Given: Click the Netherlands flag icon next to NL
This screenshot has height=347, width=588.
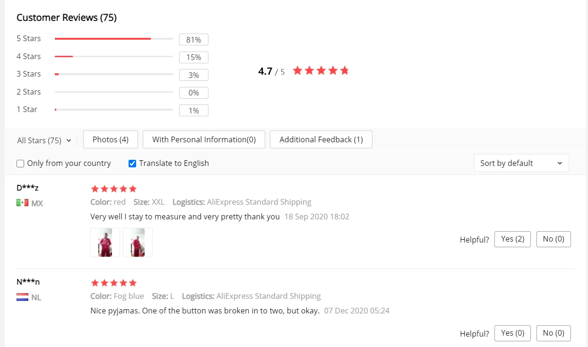Looking at the screenshot, I should pos(22,297).
